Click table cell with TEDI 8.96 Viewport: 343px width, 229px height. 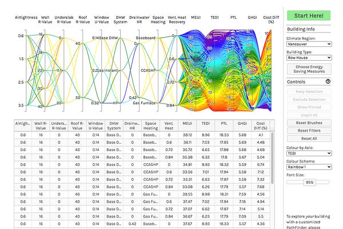206,135
